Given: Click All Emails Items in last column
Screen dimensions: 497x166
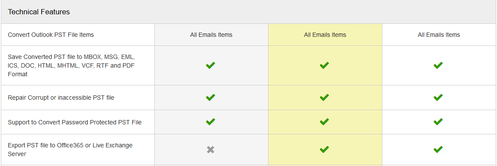Looking at the screenshot, I should click(x=439, y=35).
